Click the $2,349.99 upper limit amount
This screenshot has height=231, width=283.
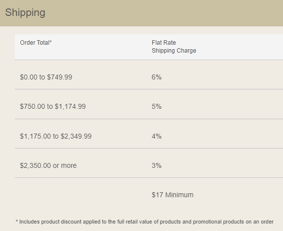click(76, 136)
